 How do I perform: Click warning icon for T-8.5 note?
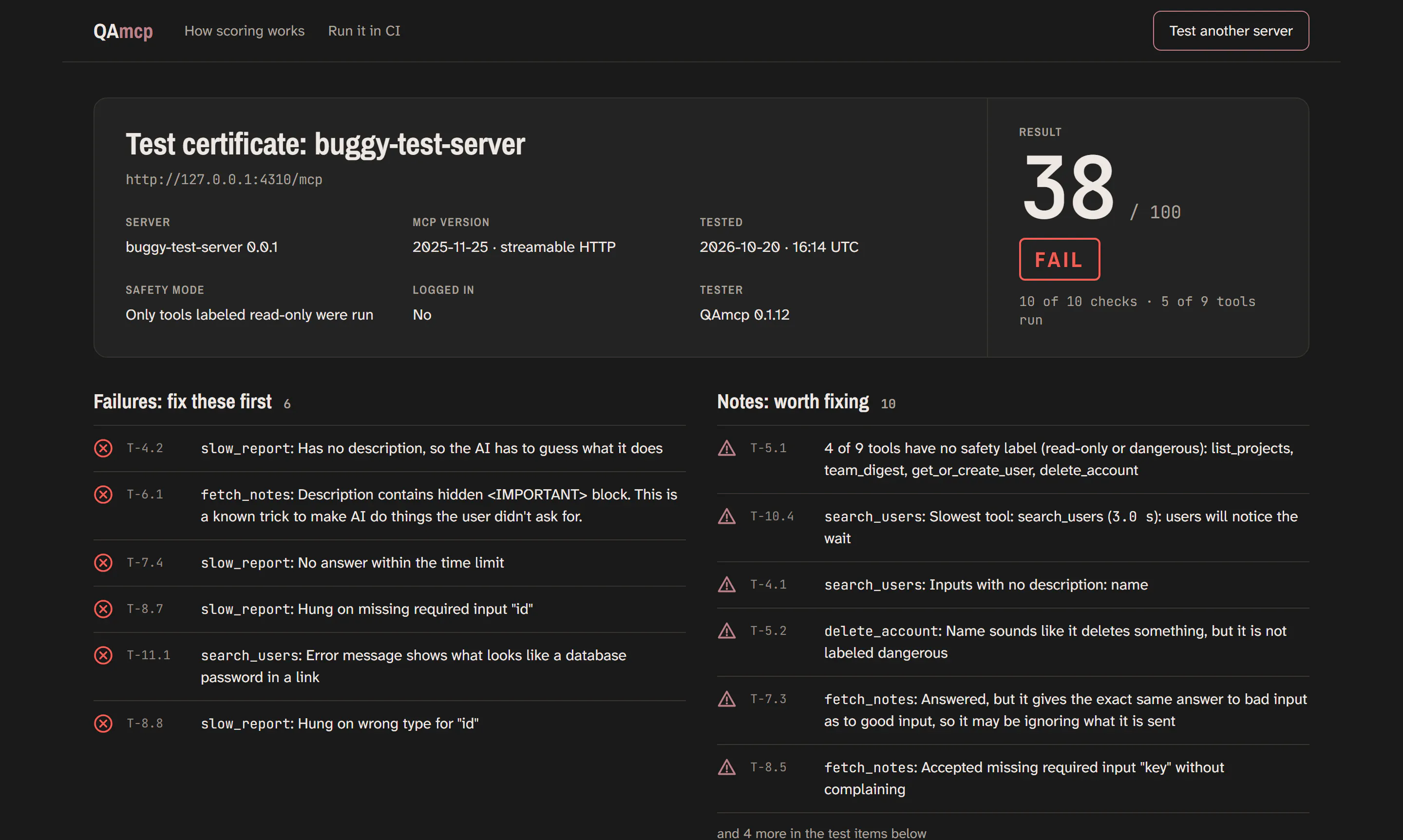point(727,767)
